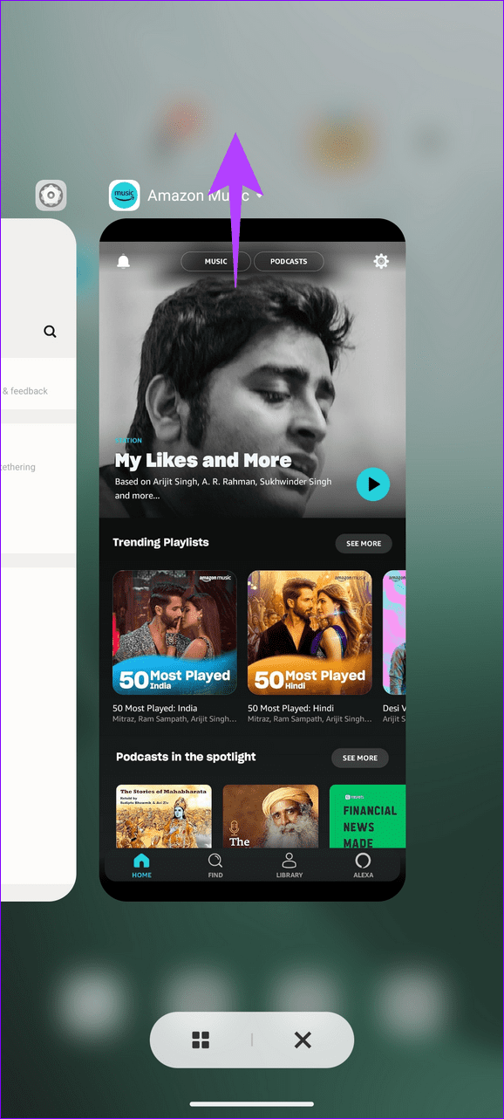The width and height of the screenshot is (504, 1119).
Task: Click '50 Most Played: India' caption text
Action: pyautogui.click(x=155, y=708)
